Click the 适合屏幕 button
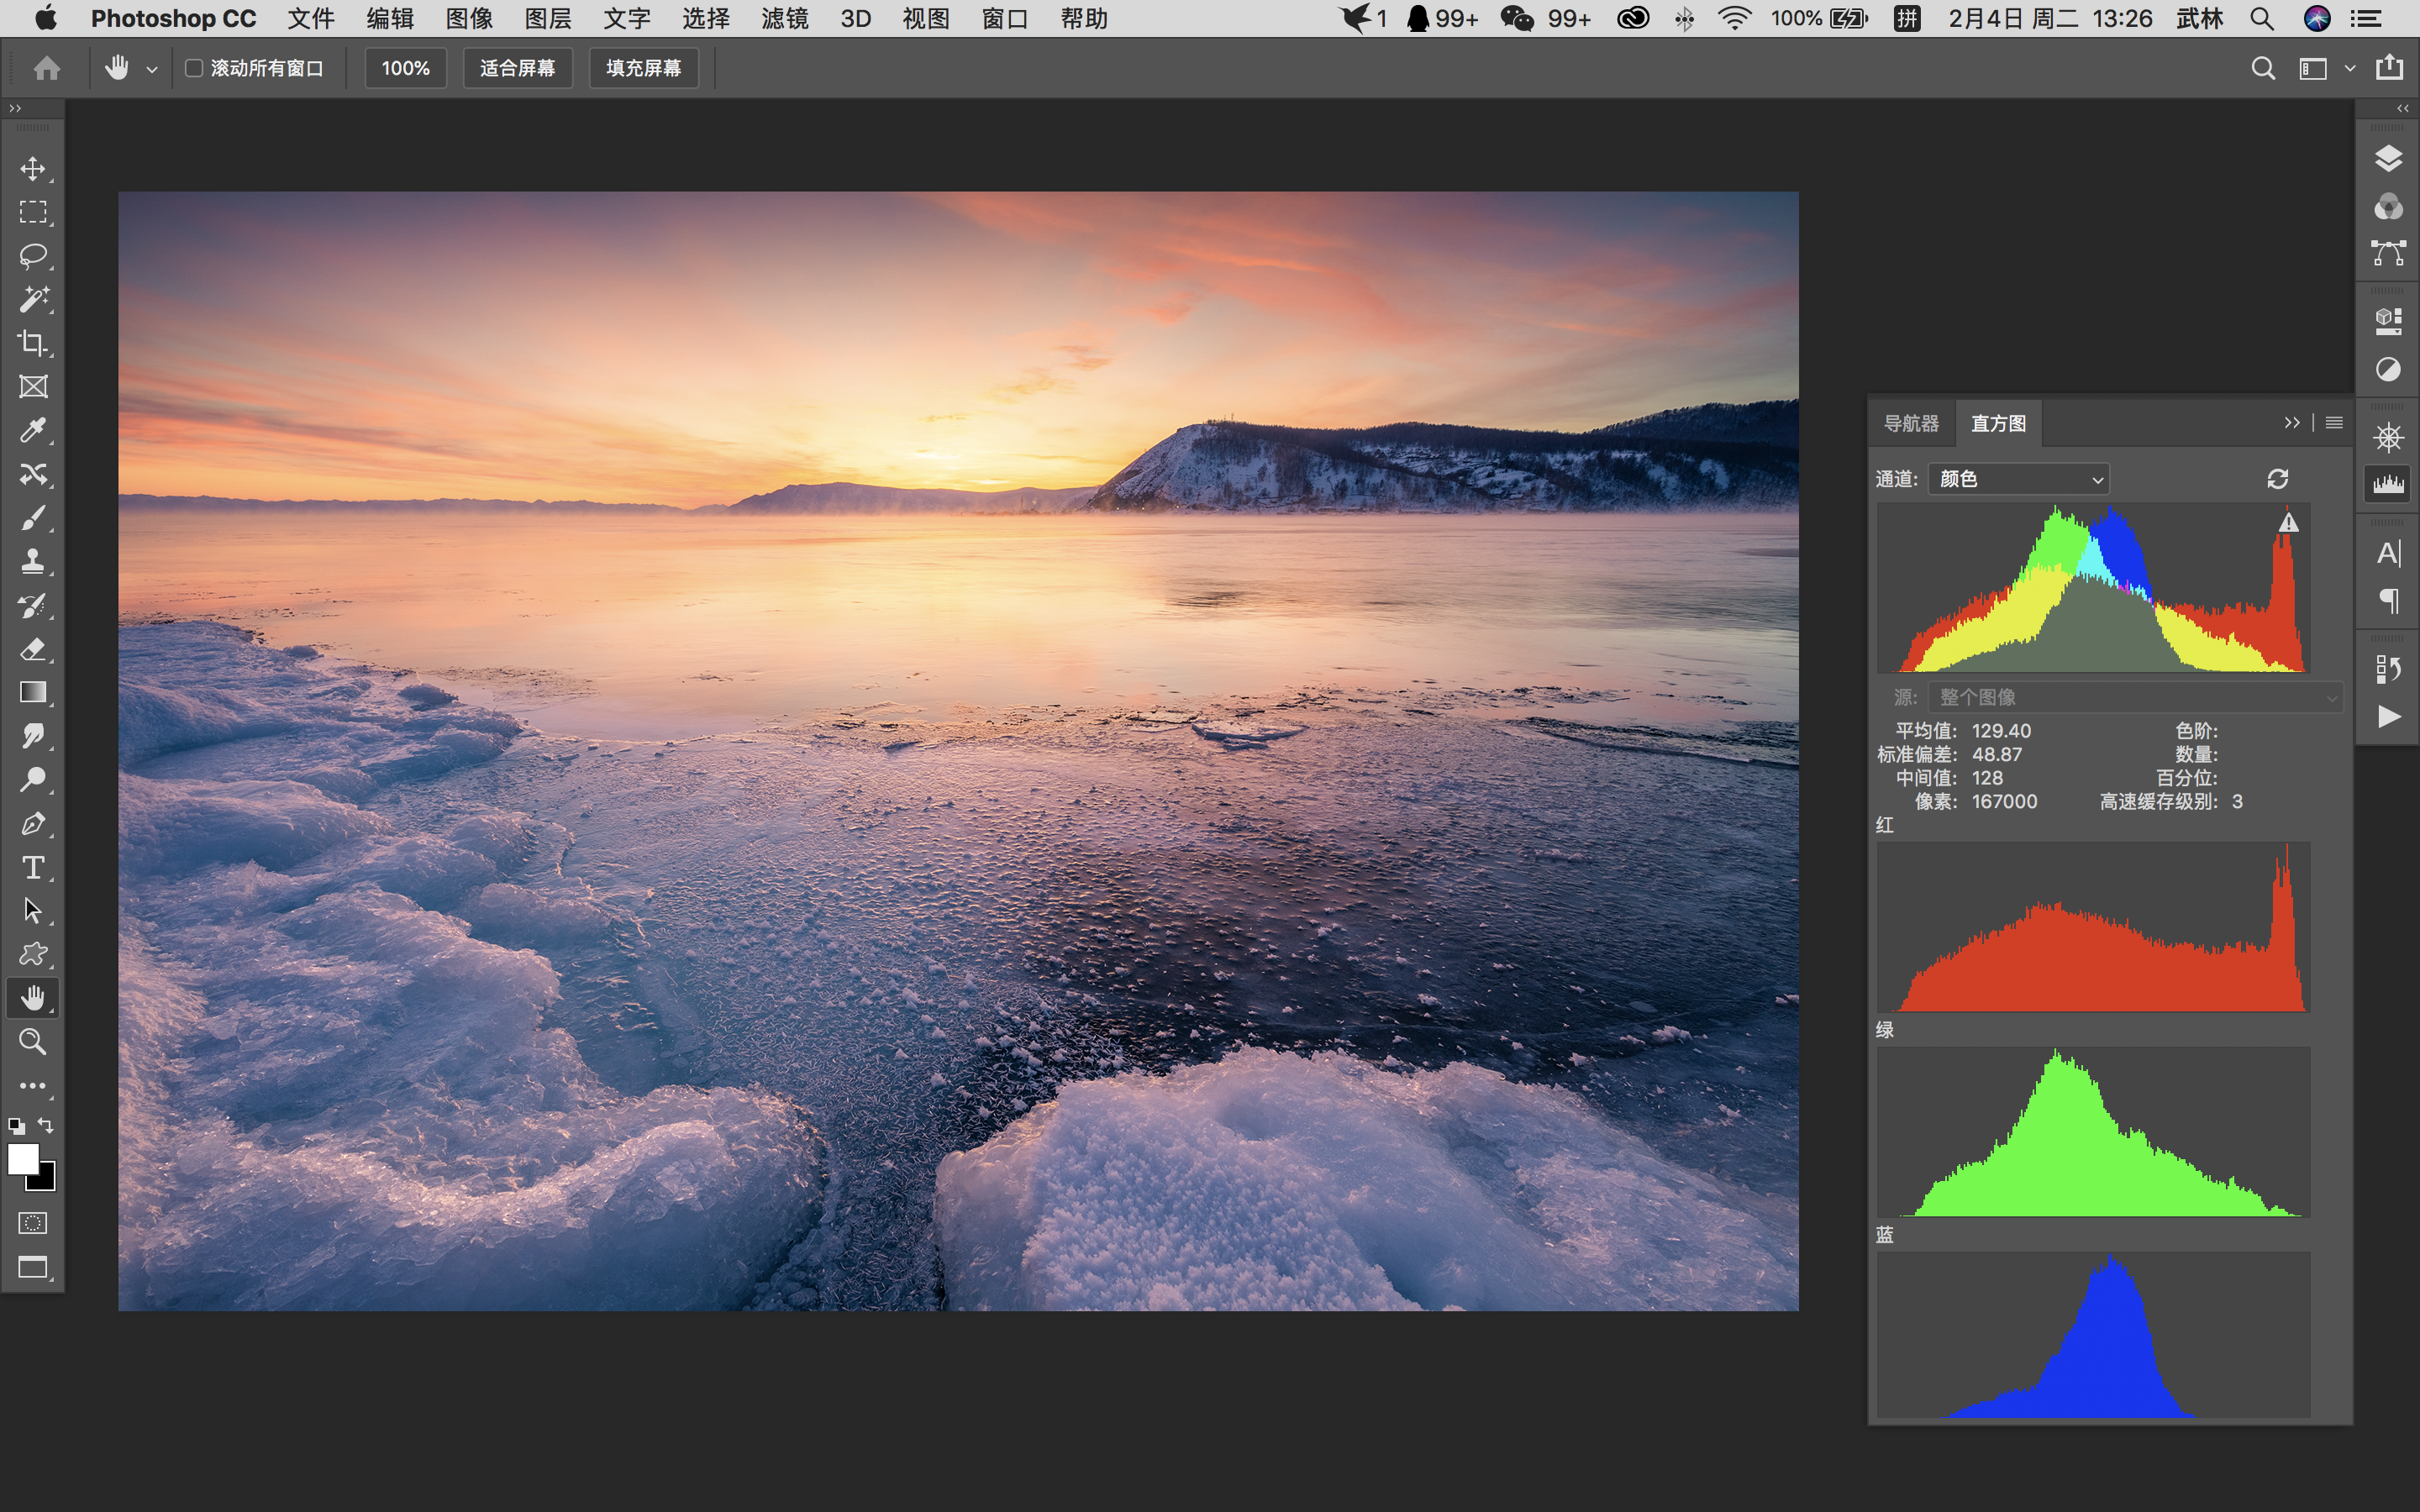The image size is (2420, 1512). click(x=517, y=68)
